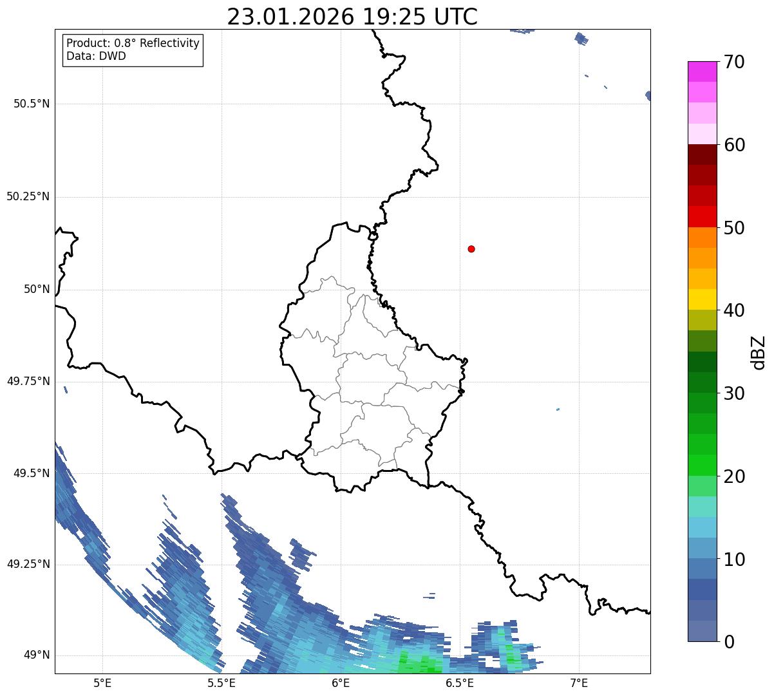Image resolution: width=774 pixels, height=696 pixels.
Task: Click the bright green colorbar swatch above 20
Action: 702,466
